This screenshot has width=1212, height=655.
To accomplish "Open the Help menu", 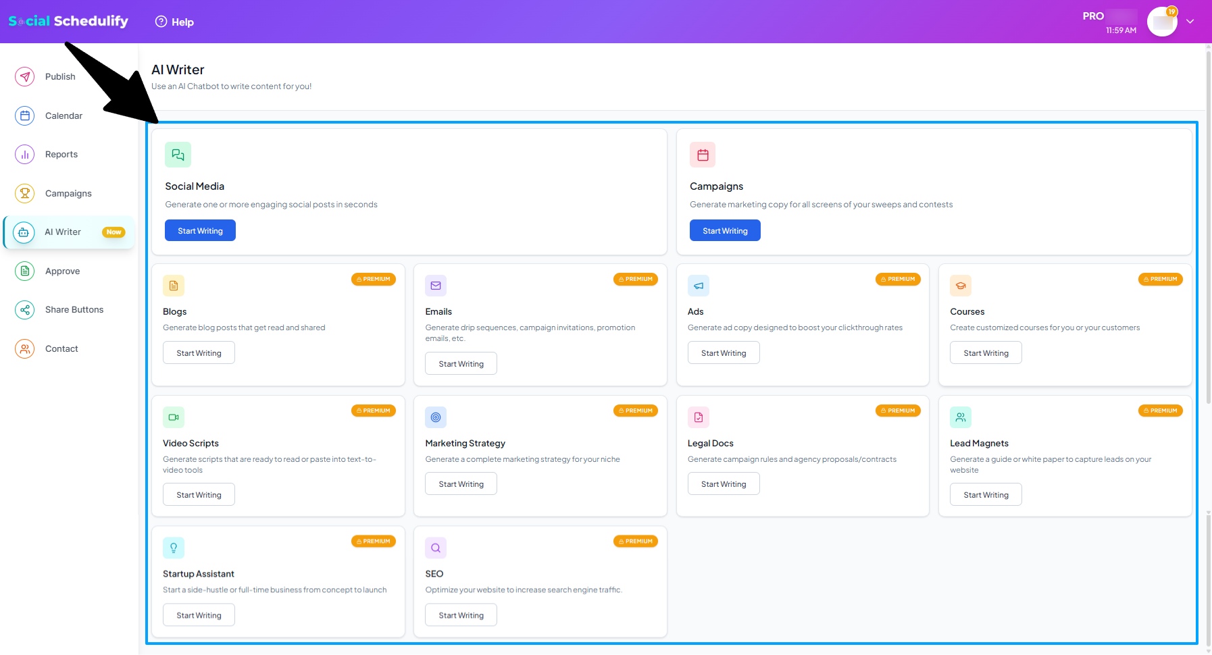I will (174, 21).
